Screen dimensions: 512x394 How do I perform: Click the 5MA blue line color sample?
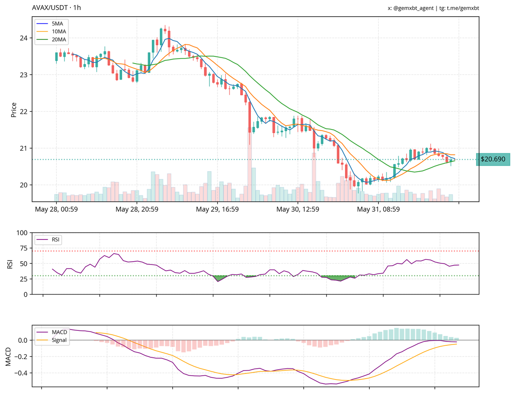coord(43,23)
